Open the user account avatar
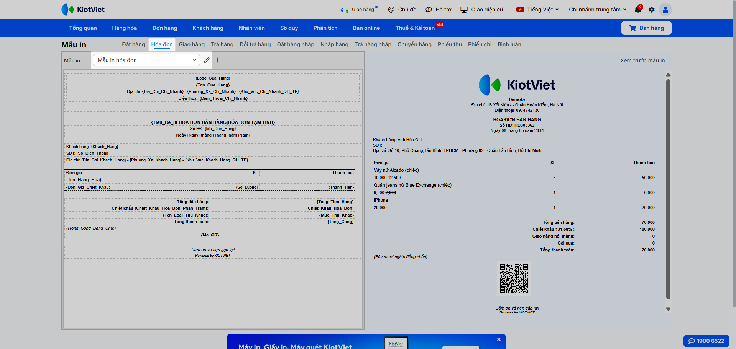 [x=665, y=10]
